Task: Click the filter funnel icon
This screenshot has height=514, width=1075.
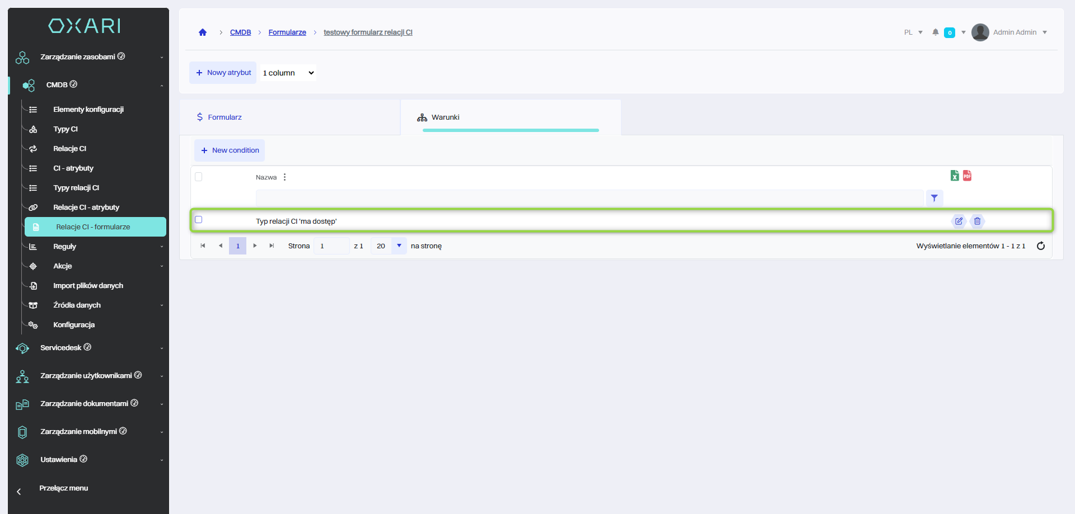Action: (x=934, y=198)
